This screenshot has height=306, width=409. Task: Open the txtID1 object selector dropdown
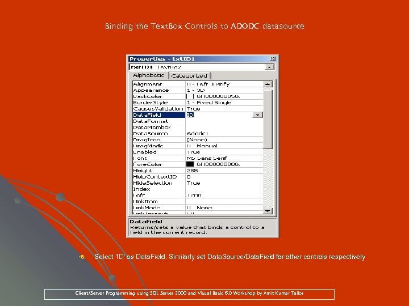pos(269,67)
